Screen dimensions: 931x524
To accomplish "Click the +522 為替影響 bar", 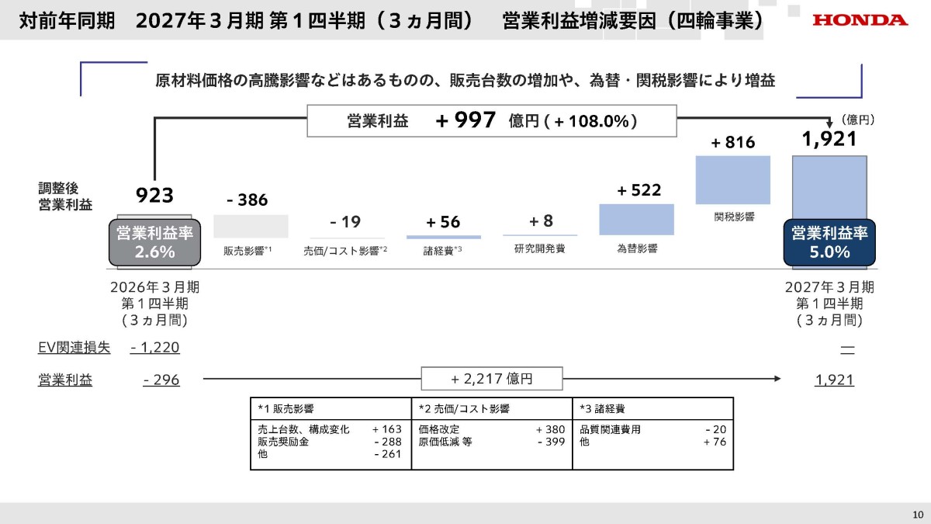I will coord(637,220).
